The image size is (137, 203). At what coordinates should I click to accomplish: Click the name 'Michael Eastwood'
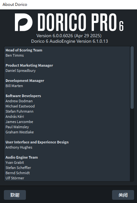click(x=20, y=106)
